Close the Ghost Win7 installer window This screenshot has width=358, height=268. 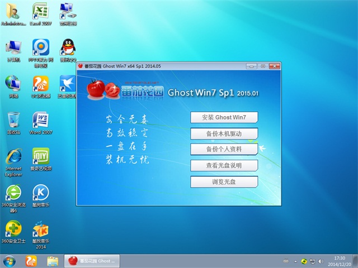point(275,66)
